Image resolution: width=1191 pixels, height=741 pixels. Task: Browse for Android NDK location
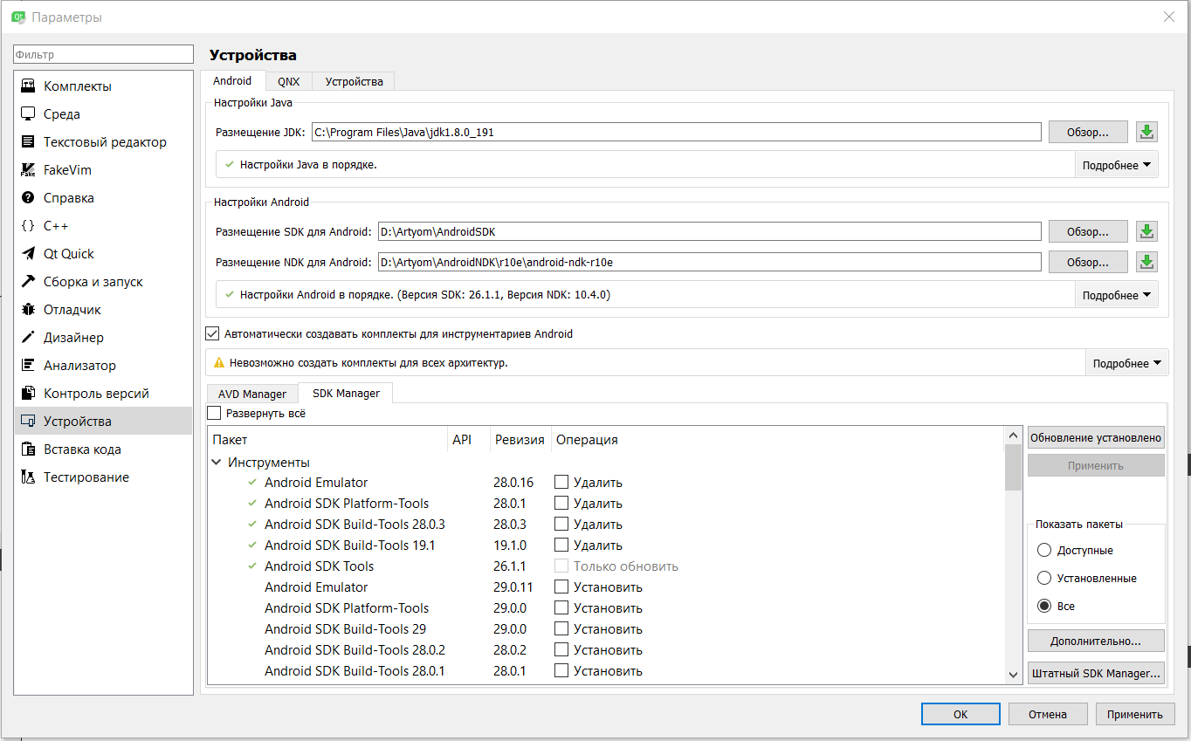[x=1088, y=262]
